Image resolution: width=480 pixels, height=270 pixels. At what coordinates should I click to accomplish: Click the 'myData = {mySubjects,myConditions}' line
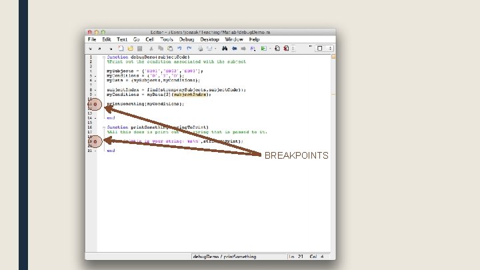153,81
